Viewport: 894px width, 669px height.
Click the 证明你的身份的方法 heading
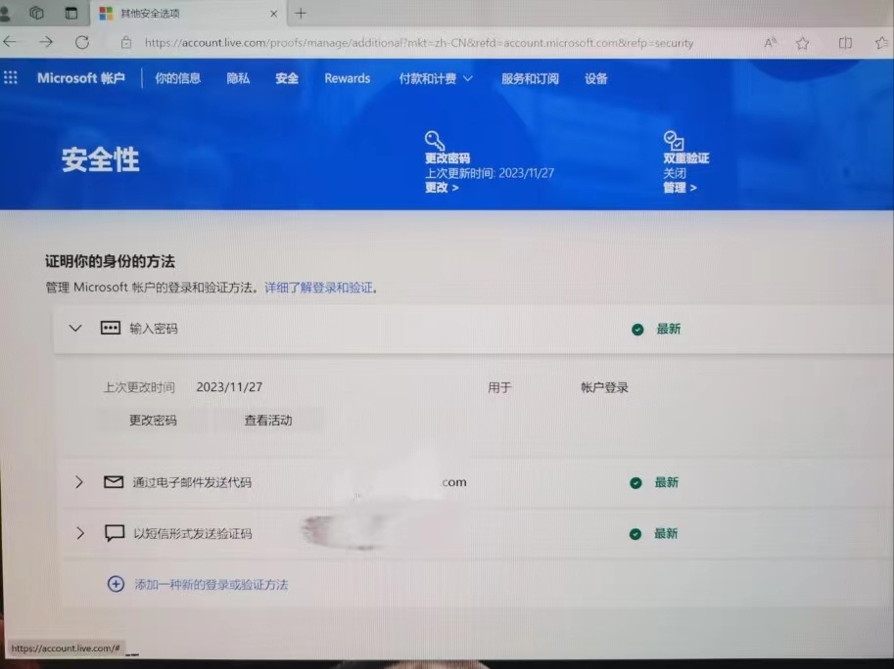pyautogui.click(x=110, y=261)
